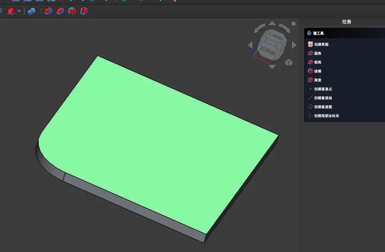
Task: Open the dropdown arrow beside the red cube
Action: pos(19,12)
